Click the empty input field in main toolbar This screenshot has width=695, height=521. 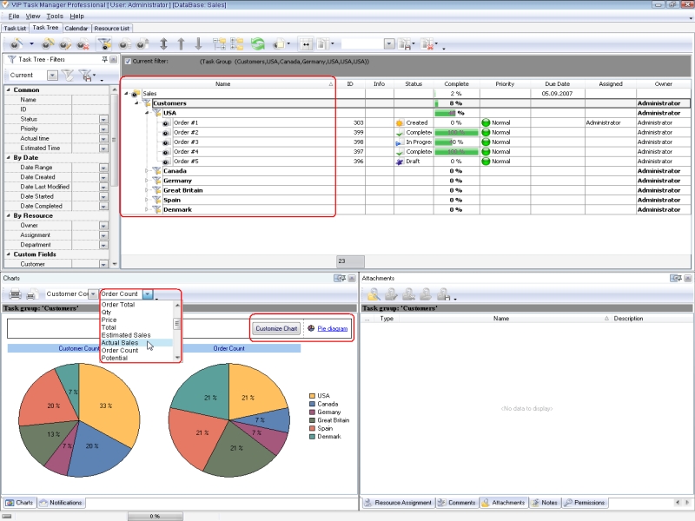point(362,44)
